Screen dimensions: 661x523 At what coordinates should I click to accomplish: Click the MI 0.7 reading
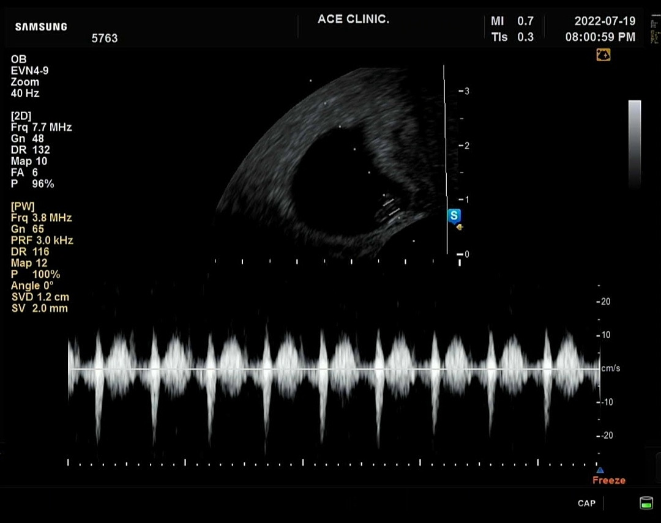(x=512, y=21)
